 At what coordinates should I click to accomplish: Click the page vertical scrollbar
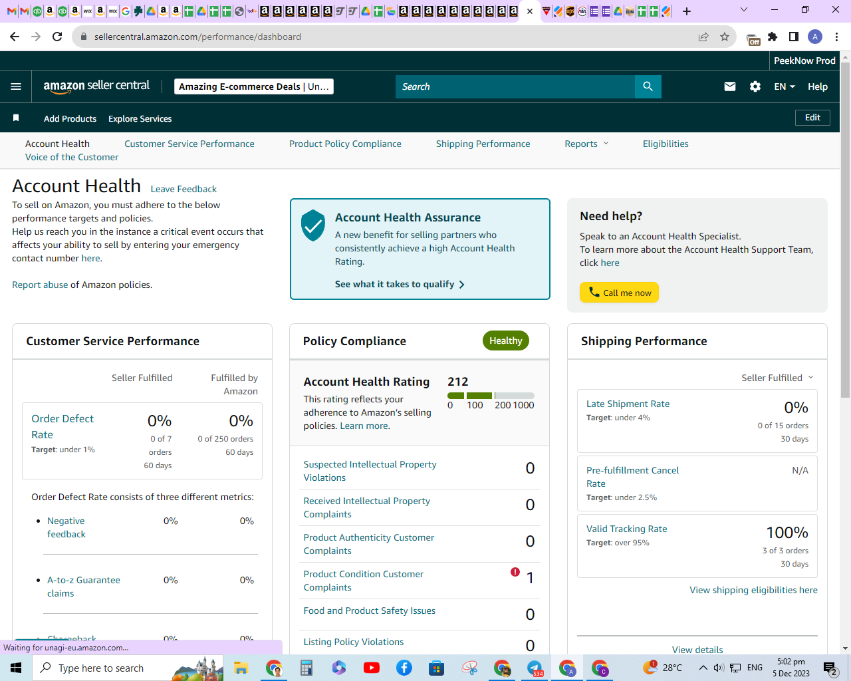tap(845, 229)
